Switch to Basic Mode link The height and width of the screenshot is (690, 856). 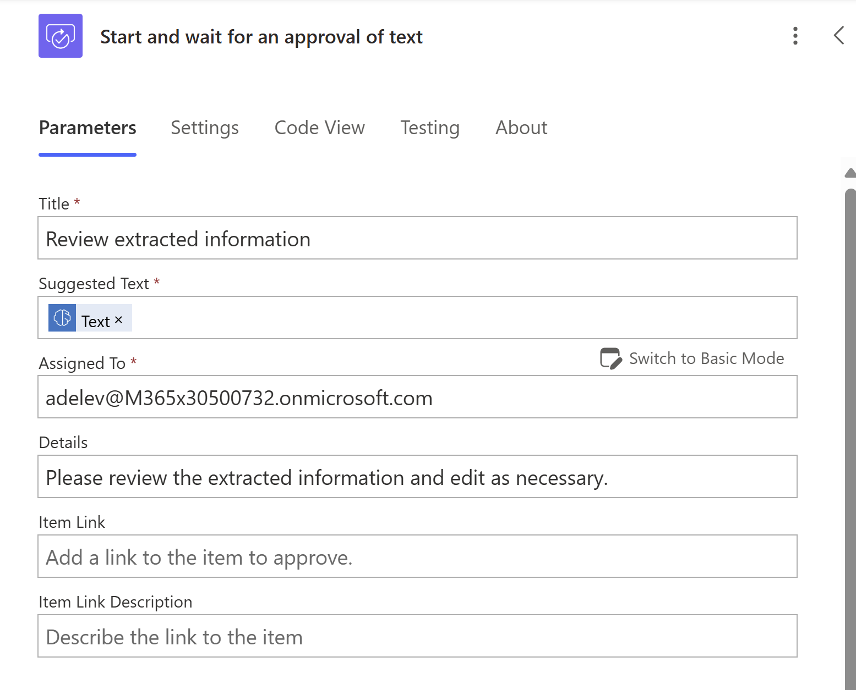pos(706,358)
